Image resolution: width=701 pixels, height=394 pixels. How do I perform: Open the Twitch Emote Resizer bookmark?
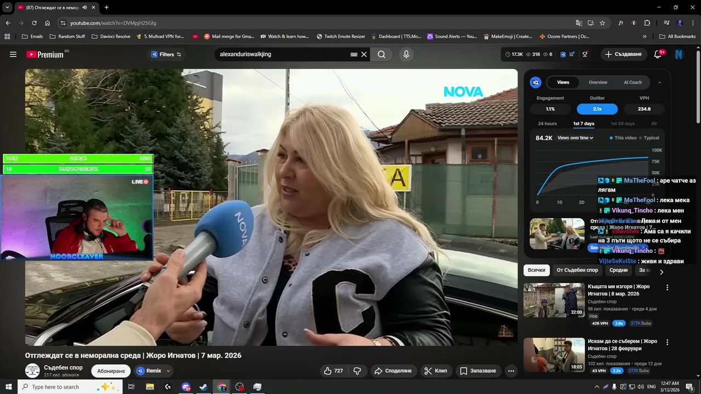(341, 37)
